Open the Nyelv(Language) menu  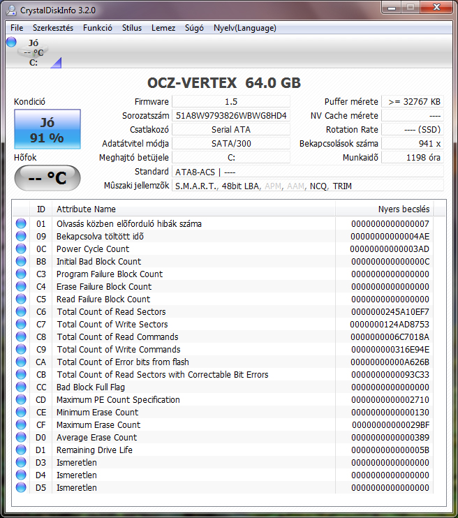pos(245,28)
